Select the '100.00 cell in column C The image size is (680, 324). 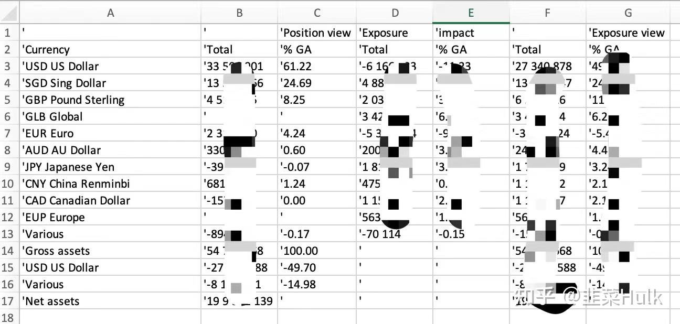(317, 251)
